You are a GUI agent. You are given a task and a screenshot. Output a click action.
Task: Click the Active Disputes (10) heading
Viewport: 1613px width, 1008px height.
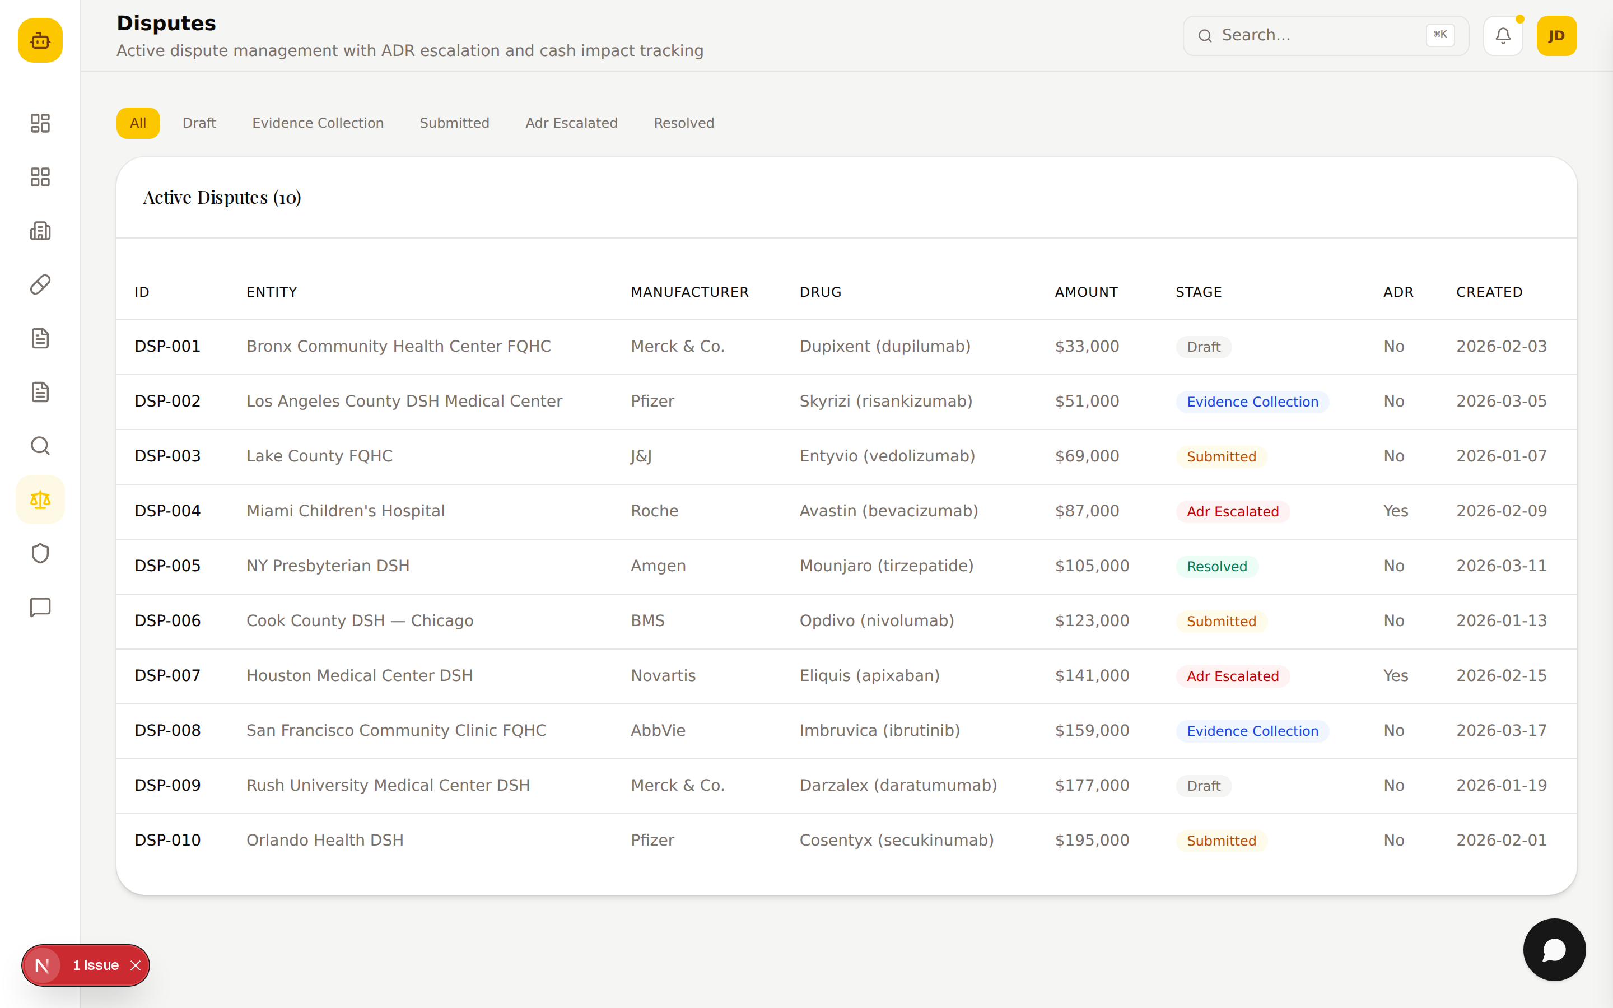tap(222, 197)
